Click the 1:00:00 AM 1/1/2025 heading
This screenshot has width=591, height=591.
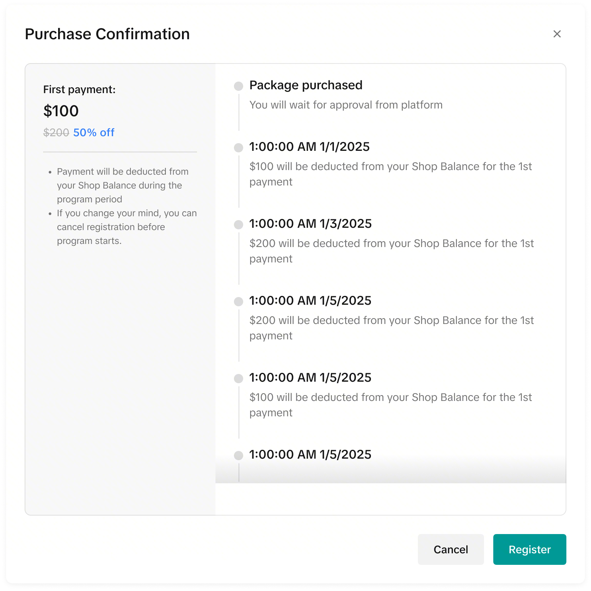pos(309,147)
